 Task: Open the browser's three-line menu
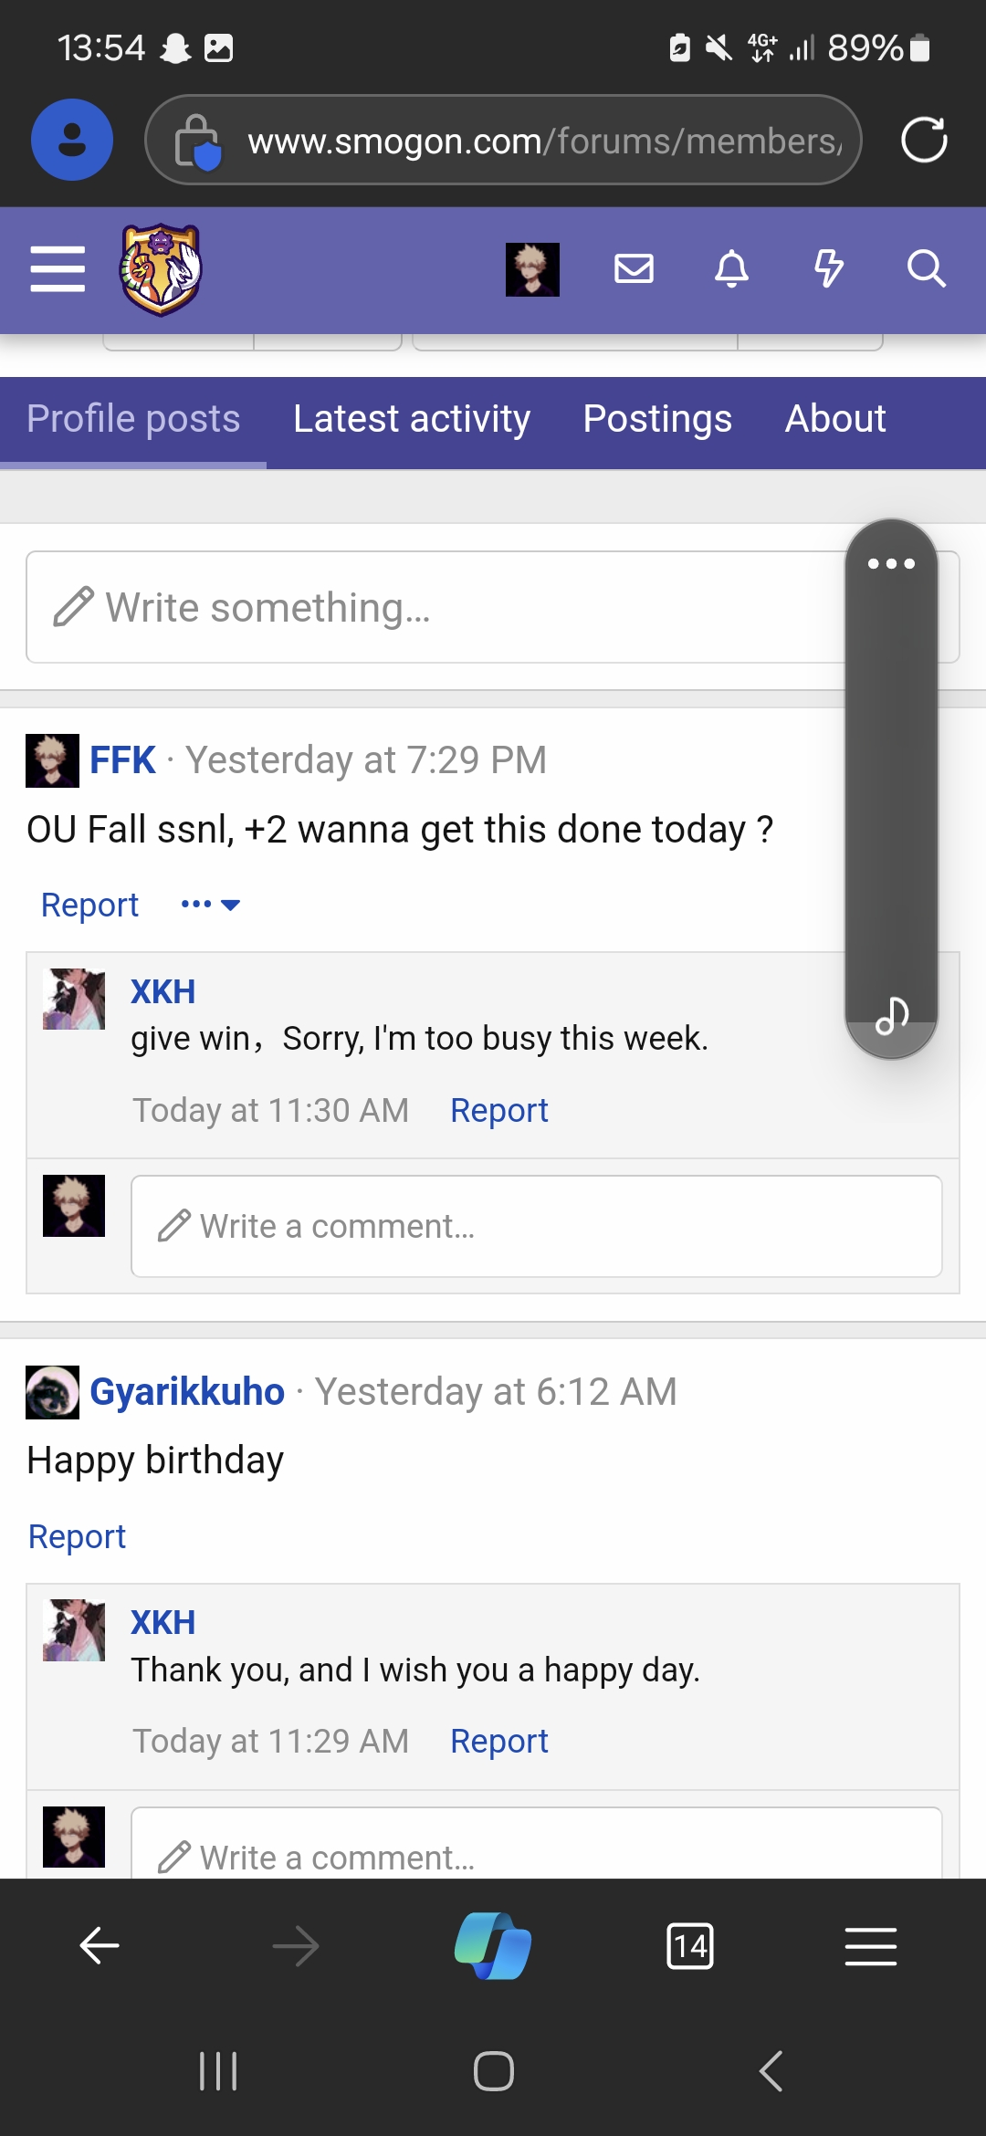[x=871, y=1946]
